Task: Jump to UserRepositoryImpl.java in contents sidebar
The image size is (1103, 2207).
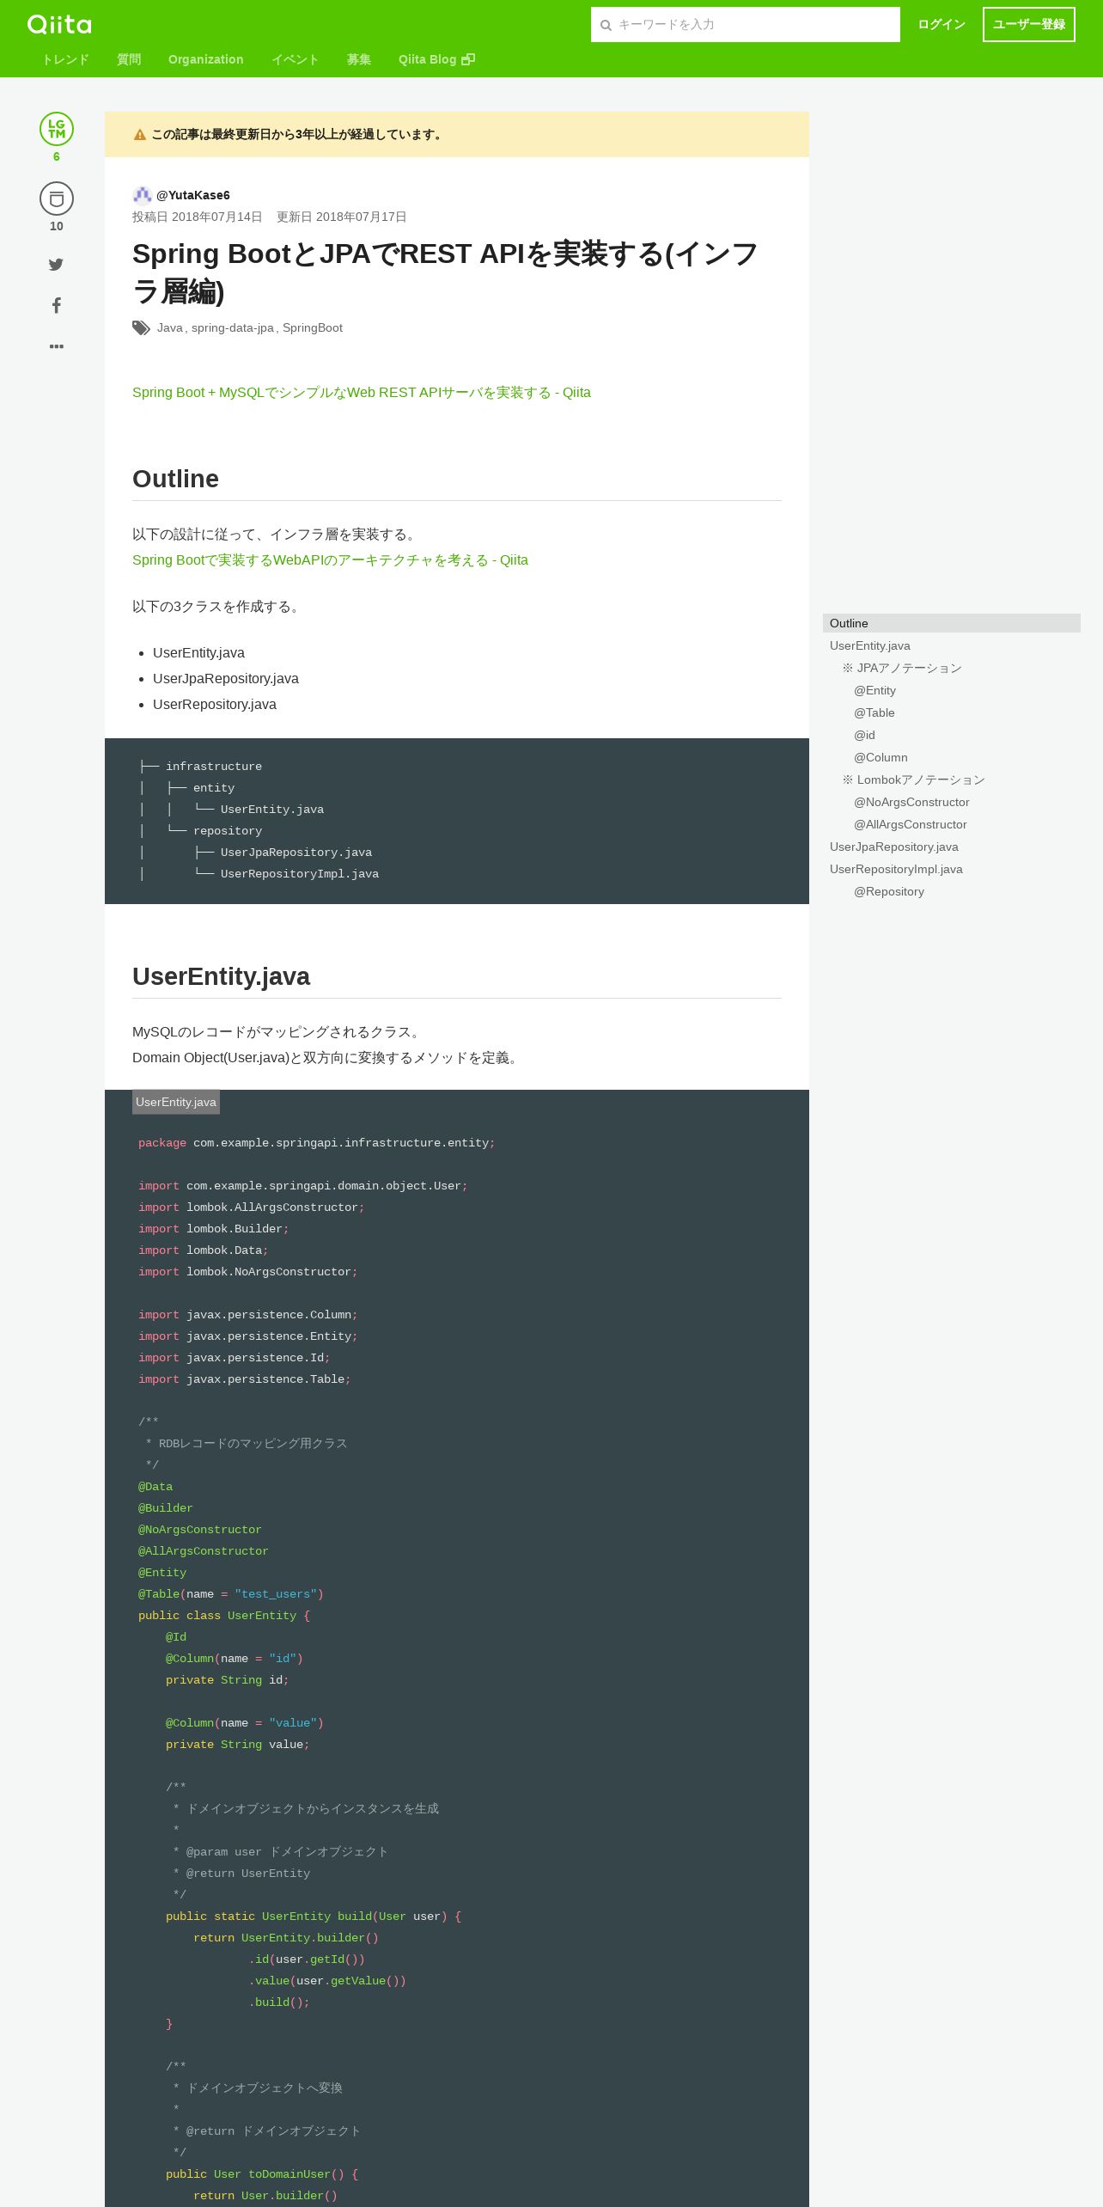Action: coord(896,869)
